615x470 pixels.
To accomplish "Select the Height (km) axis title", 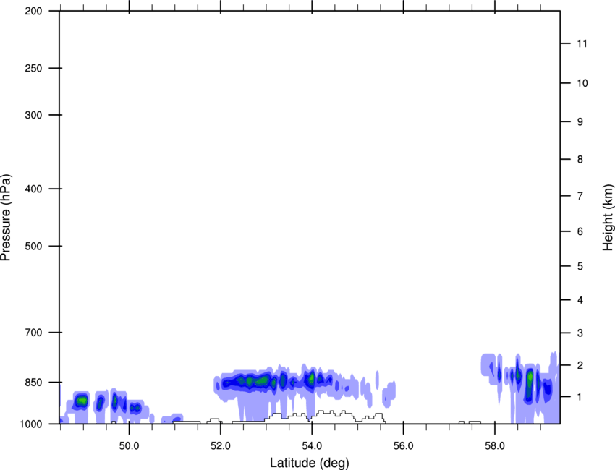I will tap(608, 218).
